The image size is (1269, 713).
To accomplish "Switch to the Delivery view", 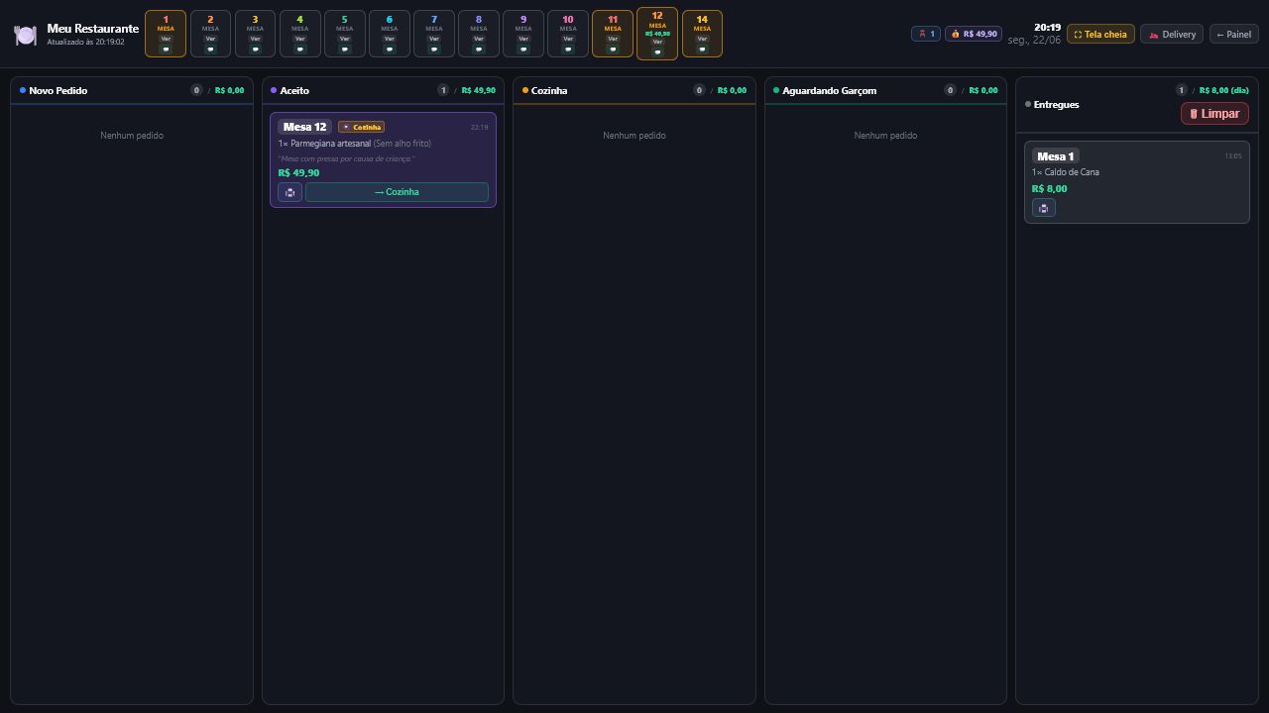I will (1172, 34).
